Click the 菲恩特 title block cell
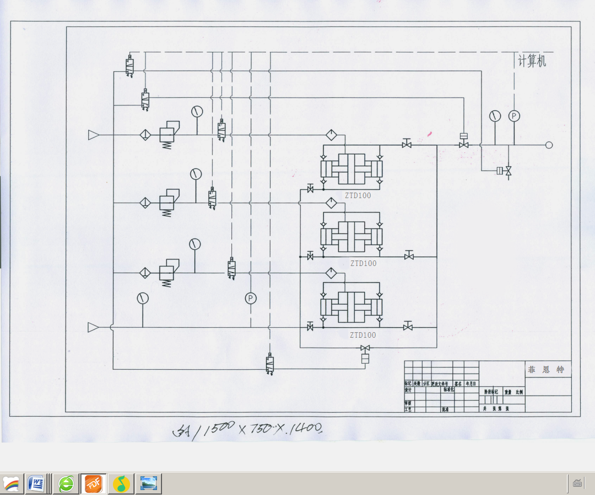The height and width of the screenshot is (495, 595). pyautogui.click(x=546, y=370)
